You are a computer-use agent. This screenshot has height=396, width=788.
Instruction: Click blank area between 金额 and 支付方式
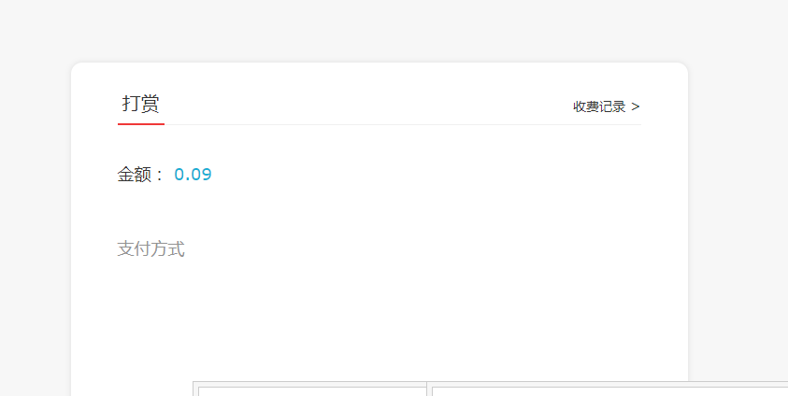pos(280,213)
